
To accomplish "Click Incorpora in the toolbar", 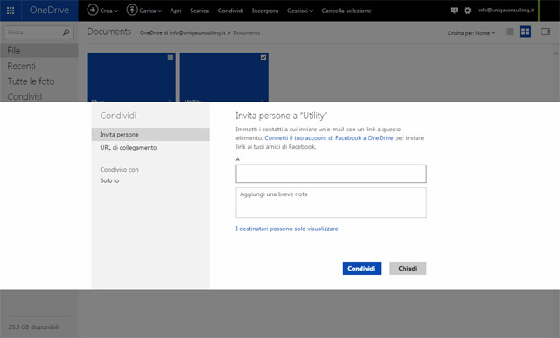I will (265, 11).
